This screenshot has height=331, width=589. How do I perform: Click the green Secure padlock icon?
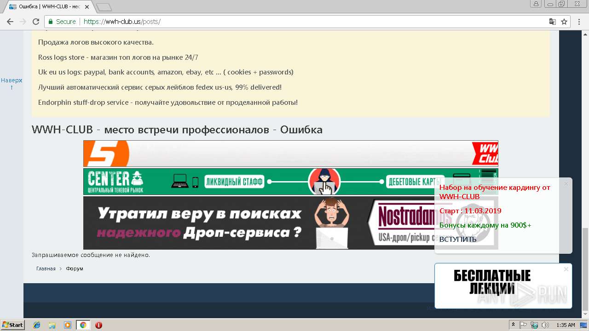(50, 22)
